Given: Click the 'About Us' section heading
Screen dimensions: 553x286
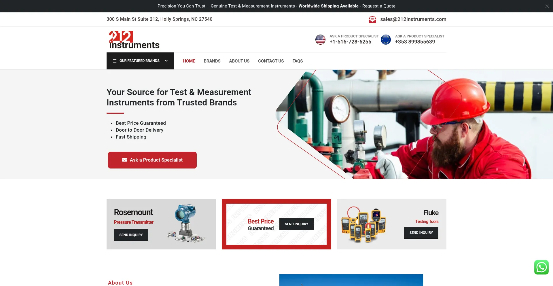Looking at the screenshot, I should click(x=120, y=283).
